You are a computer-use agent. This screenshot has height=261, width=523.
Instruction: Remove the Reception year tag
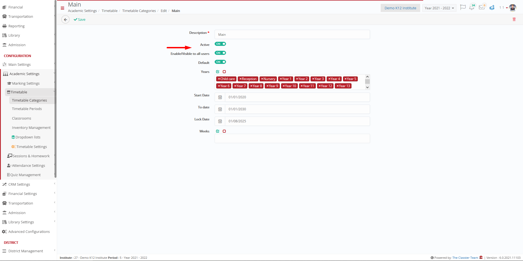(241, 79)
